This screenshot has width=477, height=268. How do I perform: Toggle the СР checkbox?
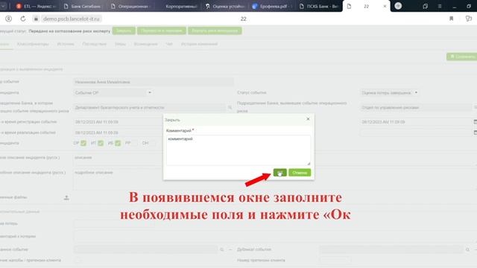click(x=83, y=143)
